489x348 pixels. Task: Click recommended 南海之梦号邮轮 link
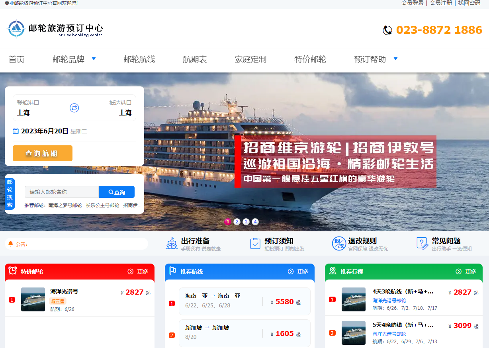[x=65, y=205]
